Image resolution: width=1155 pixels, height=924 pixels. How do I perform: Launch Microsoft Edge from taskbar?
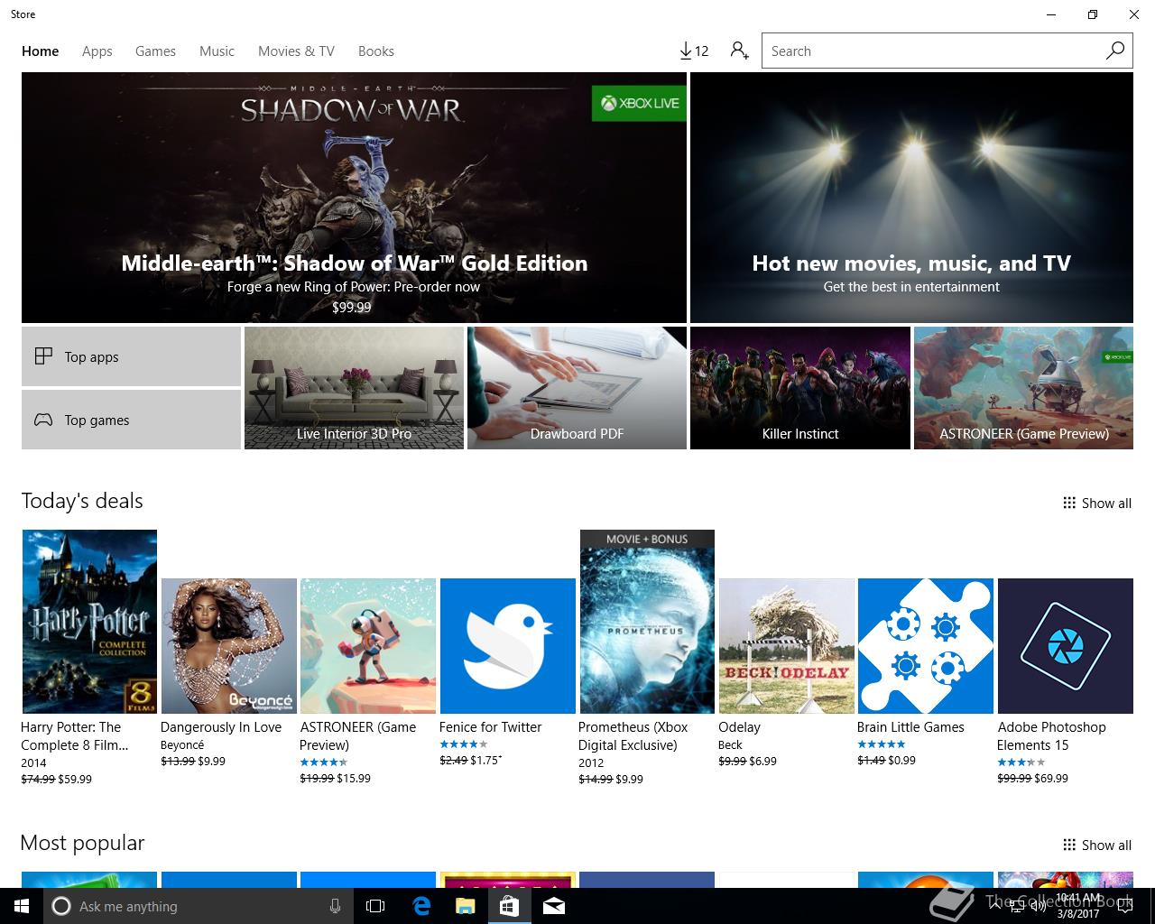coord(420,906)
